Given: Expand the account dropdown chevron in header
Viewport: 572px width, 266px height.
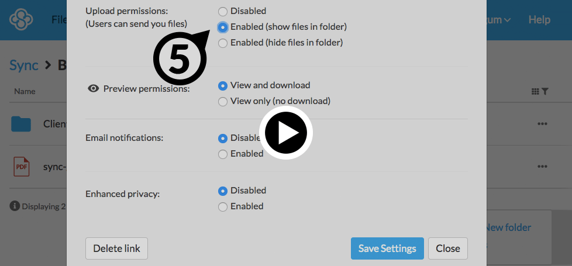Looking at the screenshot, I should [507, 20].
